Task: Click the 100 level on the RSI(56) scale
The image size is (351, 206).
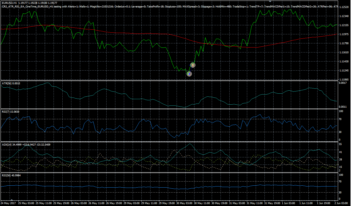Action: pos(341,175)
